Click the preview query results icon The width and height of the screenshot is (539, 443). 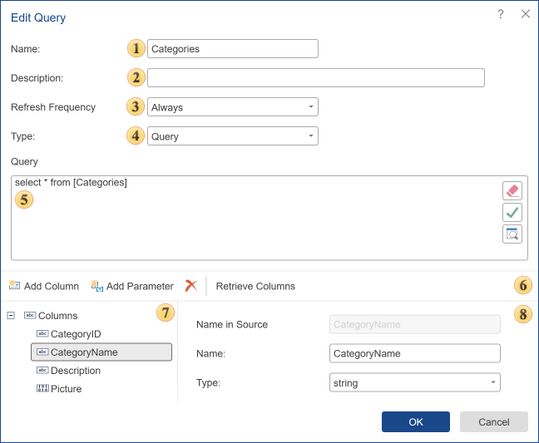click(x=512, y=234)
